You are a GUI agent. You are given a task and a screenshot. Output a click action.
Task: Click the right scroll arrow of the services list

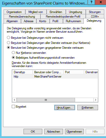pyautogui.click(x=96, y=100)
